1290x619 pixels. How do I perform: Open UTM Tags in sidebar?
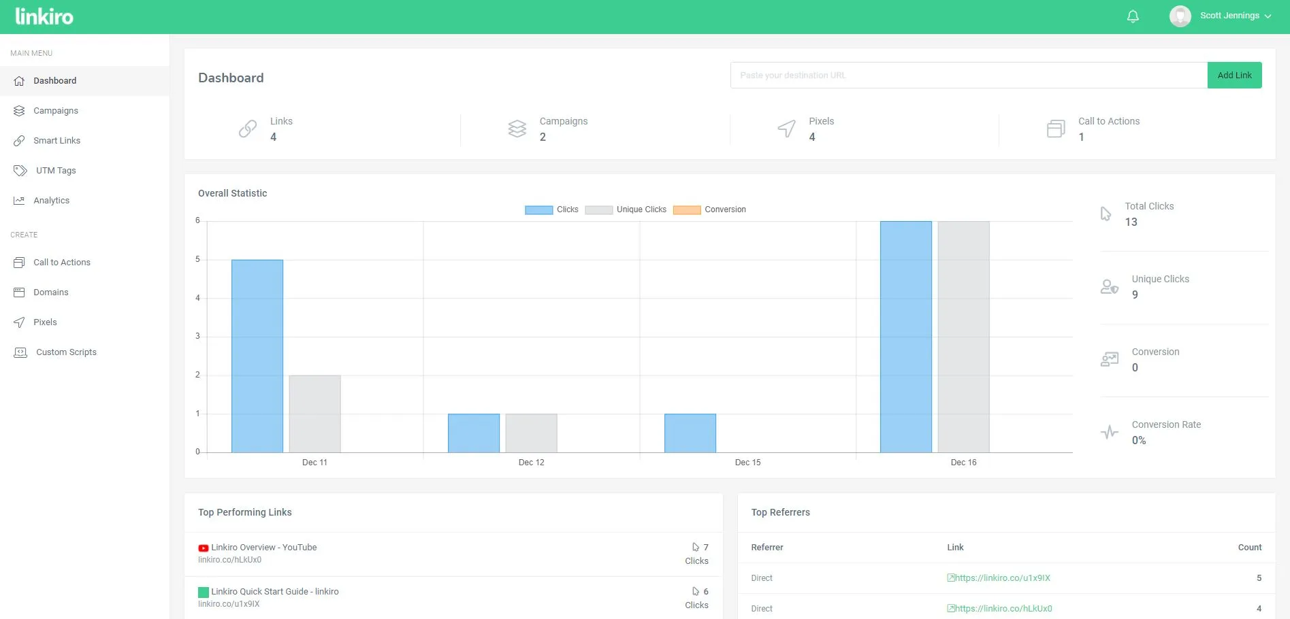[56, 171]
